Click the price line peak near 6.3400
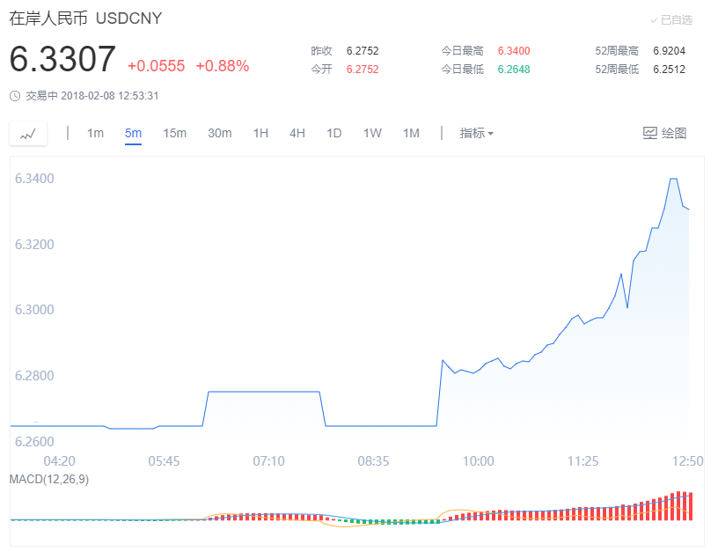 (x=673, y=180)
